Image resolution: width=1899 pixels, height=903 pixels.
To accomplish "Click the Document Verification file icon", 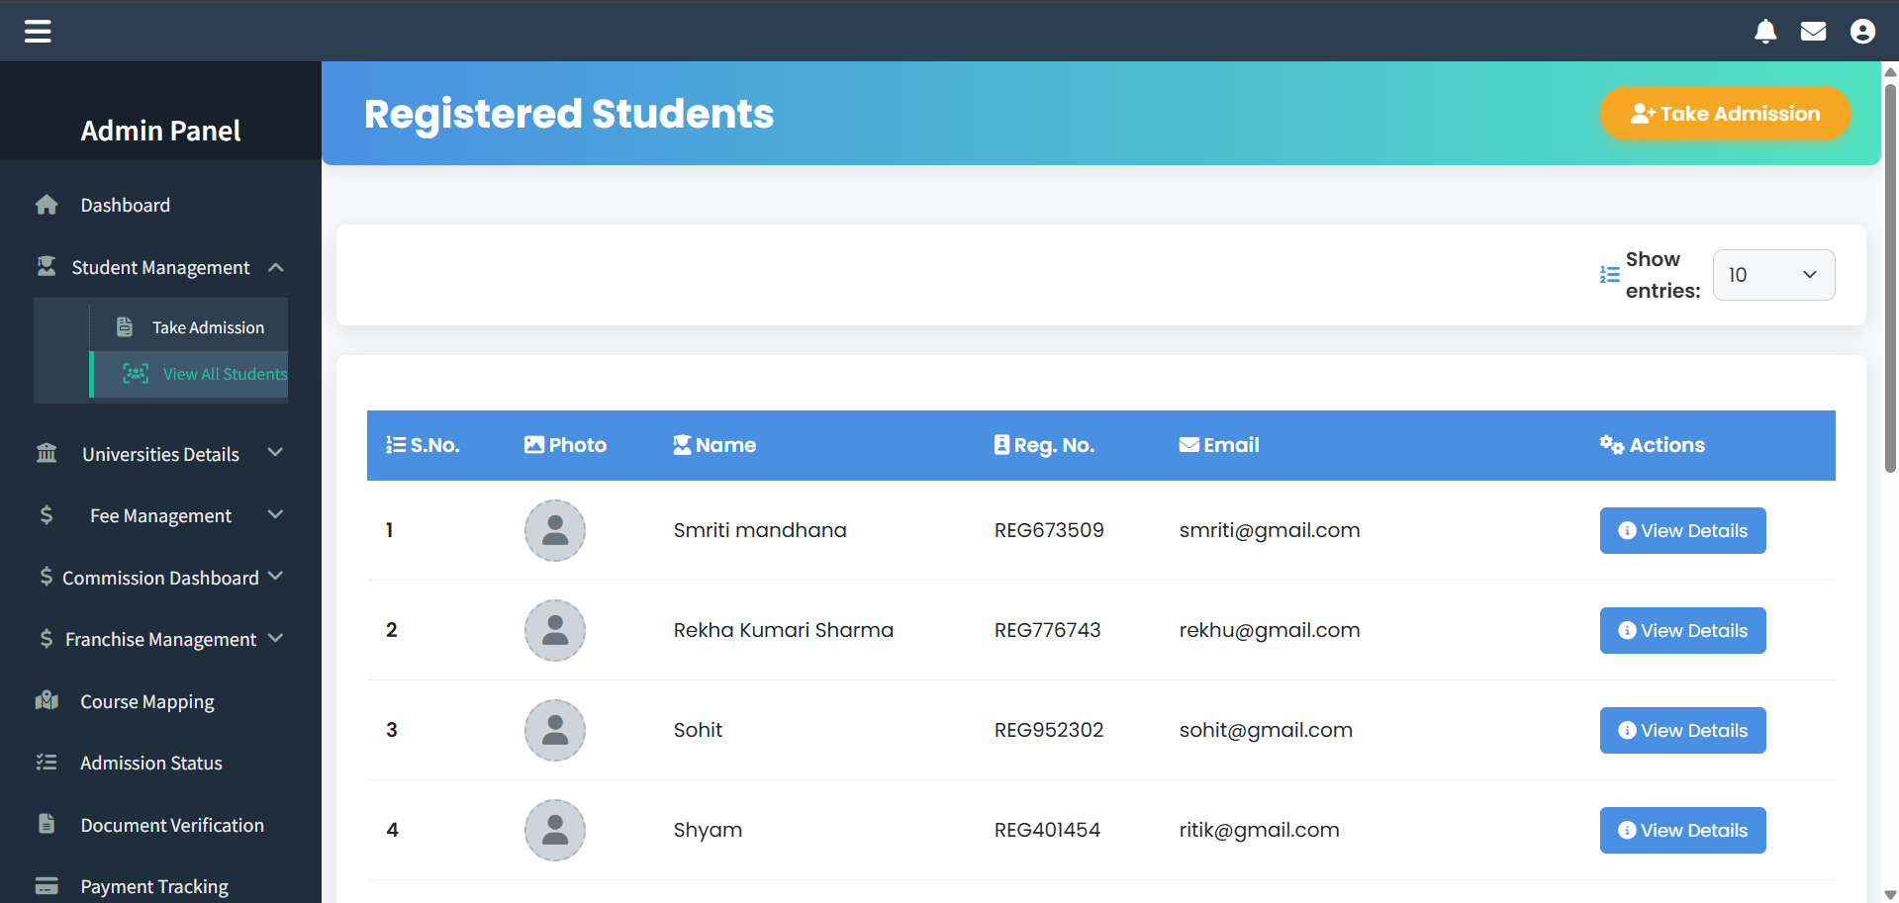I will click(x=47, y=824).
